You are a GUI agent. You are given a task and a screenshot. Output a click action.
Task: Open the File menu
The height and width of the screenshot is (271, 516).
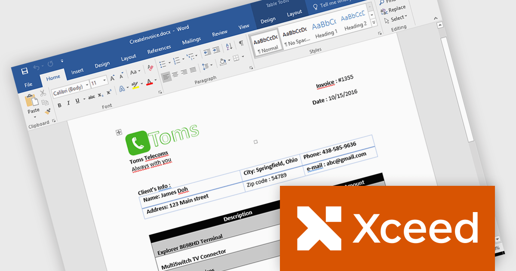tap(28, 85)
